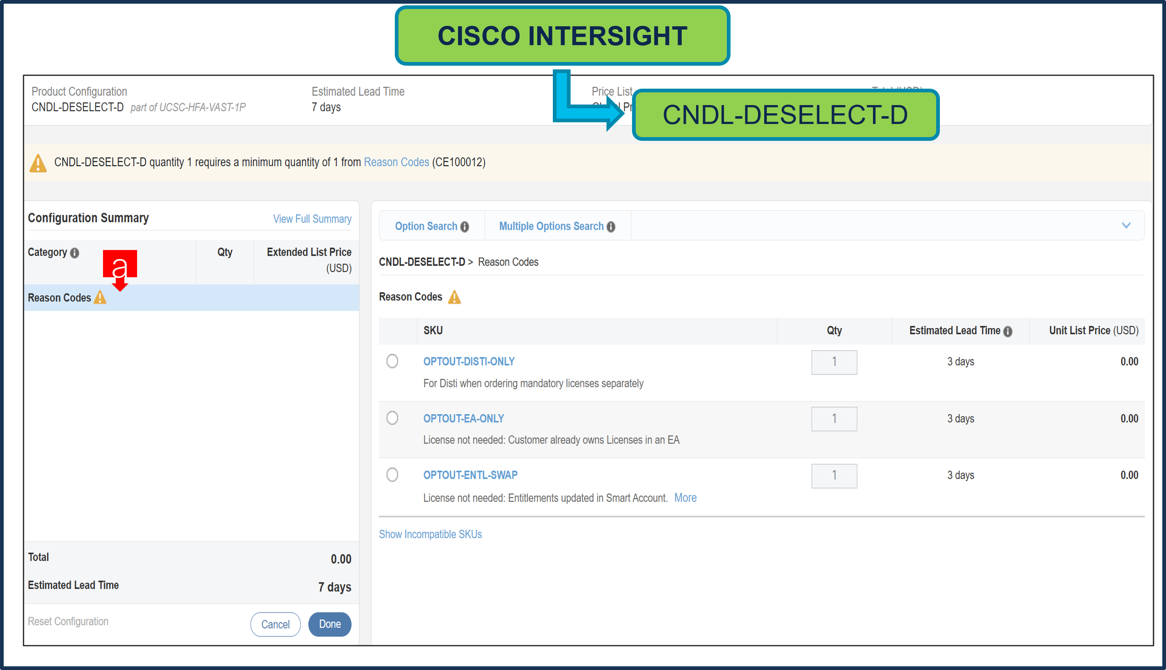Click the warning icon beside the Reason Codes heading
This screenshot has height=670, width=1166.
tap(454, 297)
